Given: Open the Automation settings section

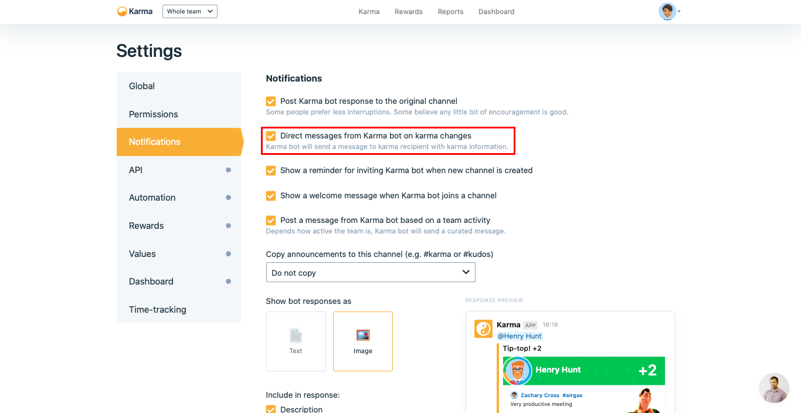Looking at the screenshot, I should [x=179, y=198].
